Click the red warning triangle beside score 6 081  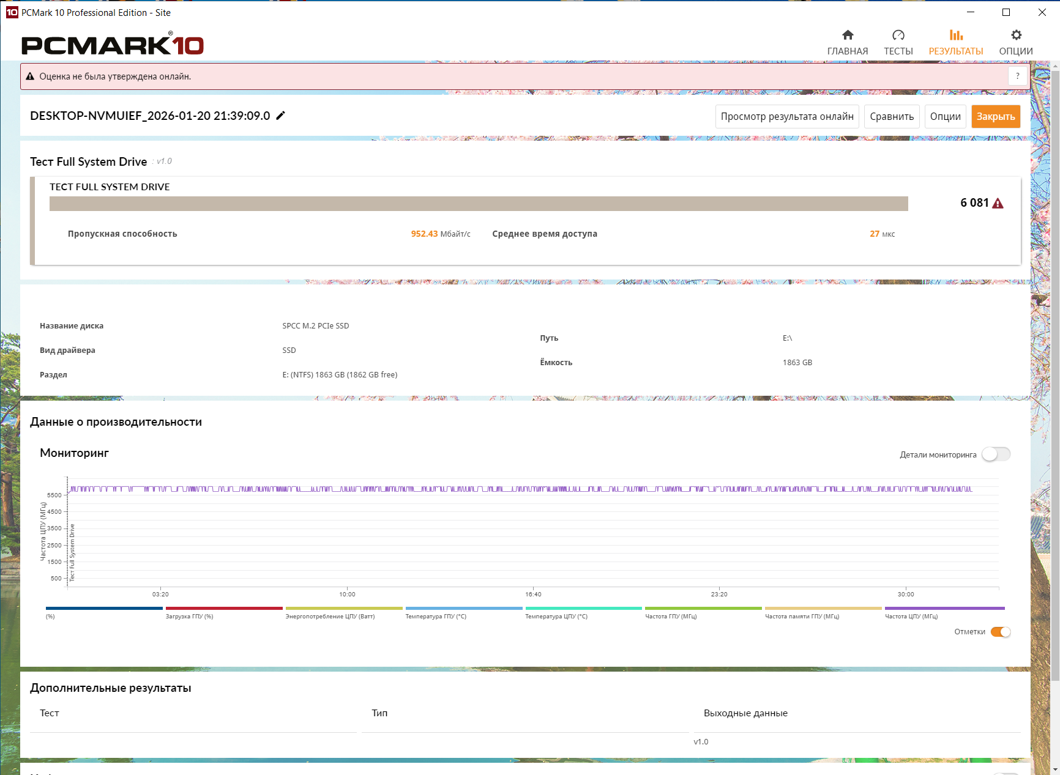tap(998, 204)
